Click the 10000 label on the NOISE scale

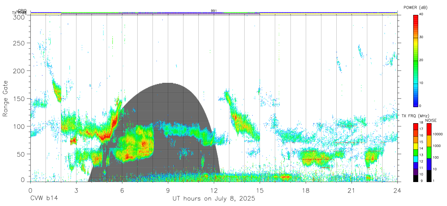[x=438, y=134]
